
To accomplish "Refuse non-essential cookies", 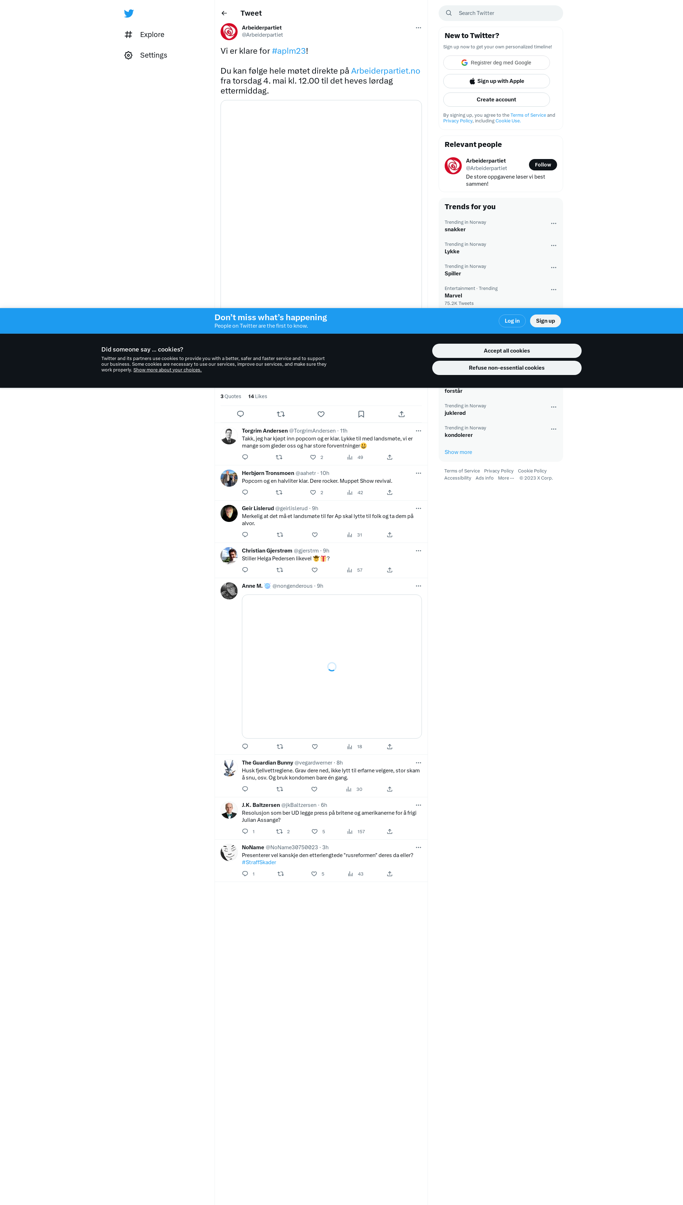I will (507, 368).
